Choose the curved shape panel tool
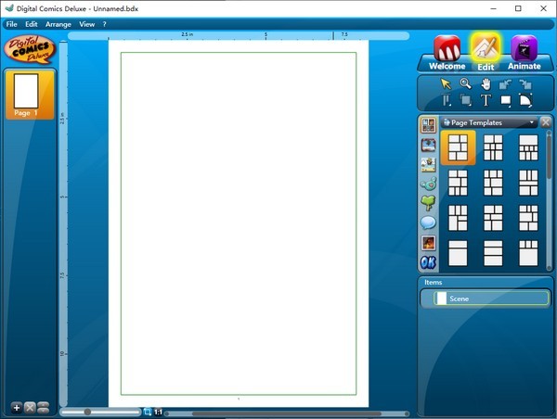 click(525, 100)
